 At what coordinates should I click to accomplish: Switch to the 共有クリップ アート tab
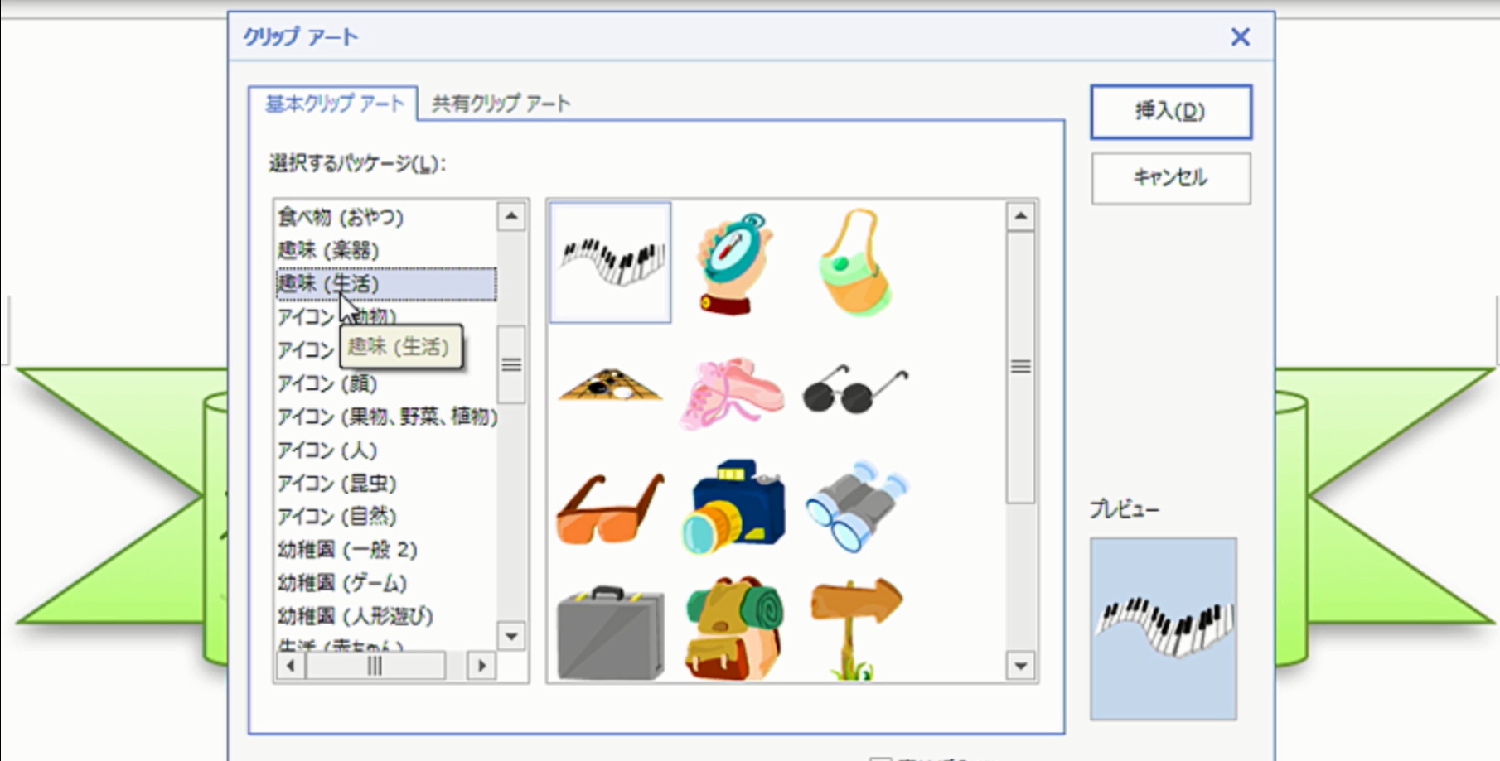[x=501, y=104]
